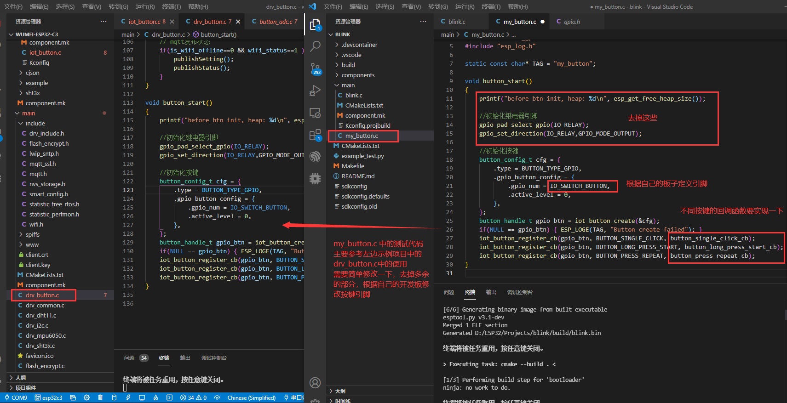Open Source Control showing 293 changes
Image resolution: width=787 pixels, height=403 pixels.
click(316, 69)
